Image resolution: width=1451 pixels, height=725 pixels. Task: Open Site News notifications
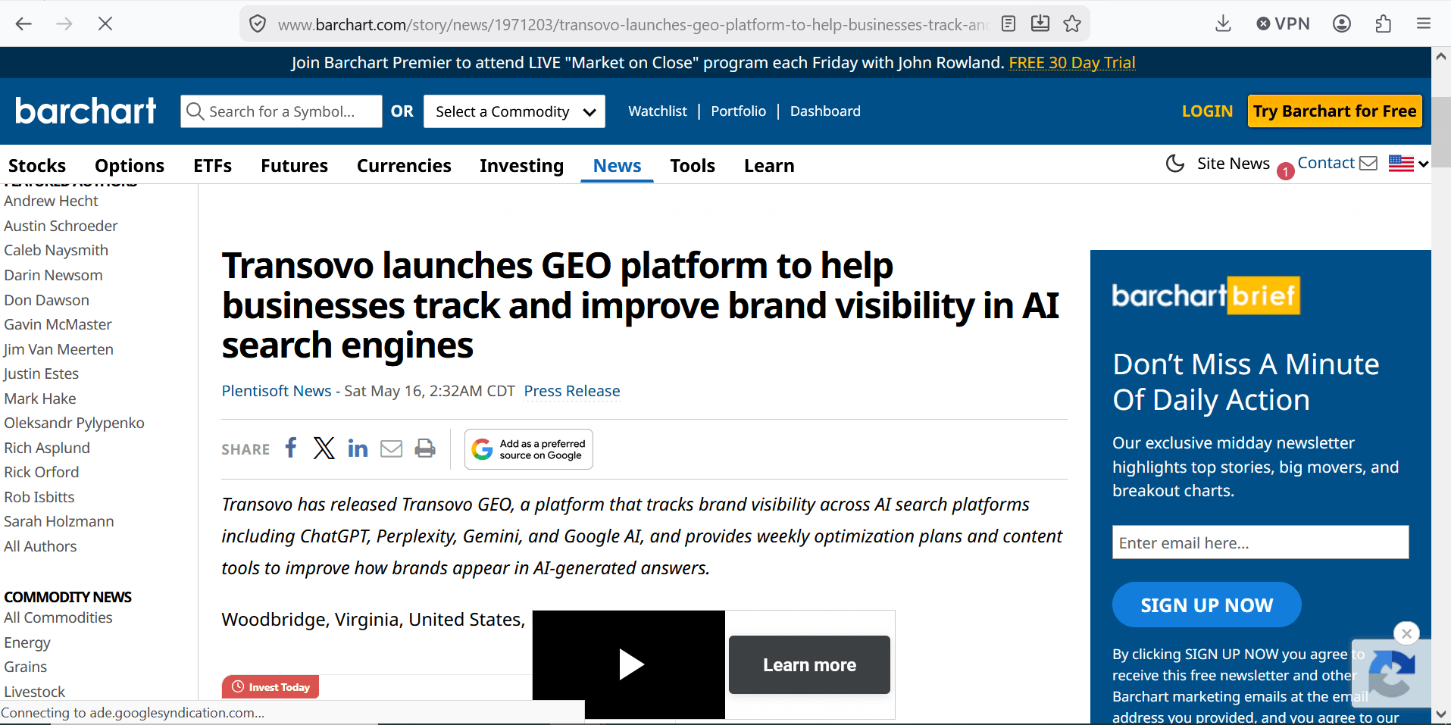tap(1234, 164)
